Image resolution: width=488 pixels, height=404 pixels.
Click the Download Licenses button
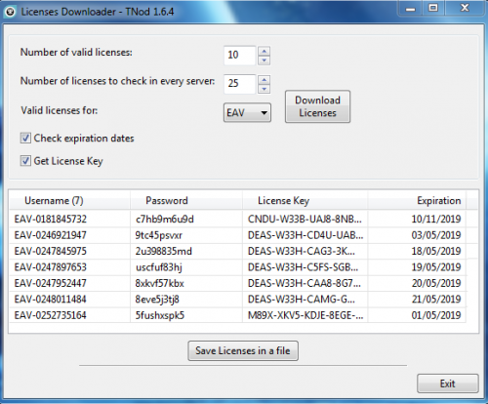tap(317, 106)
